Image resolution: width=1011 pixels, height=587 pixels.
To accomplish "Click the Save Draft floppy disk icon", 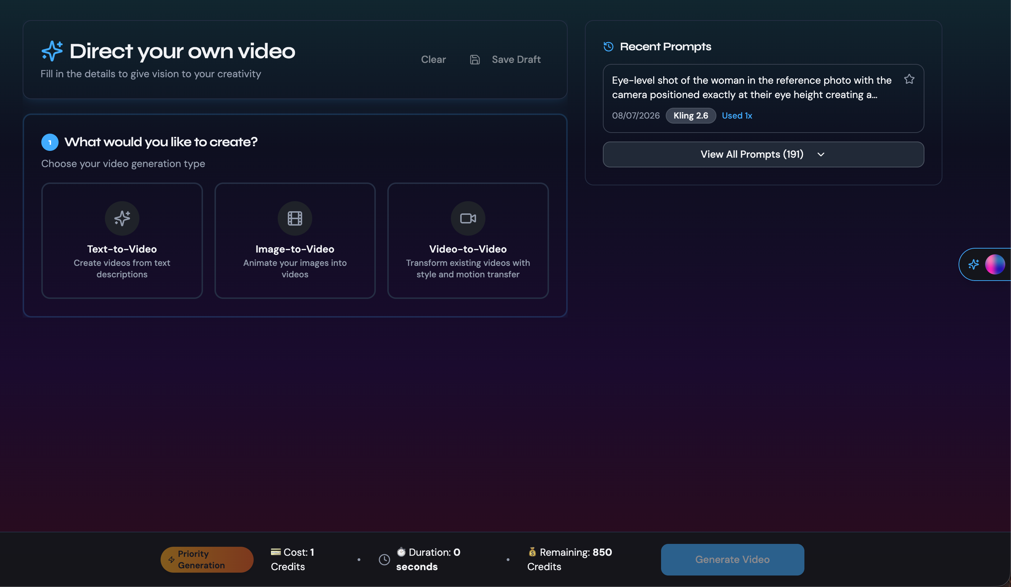I will click(x=475, y=60).
